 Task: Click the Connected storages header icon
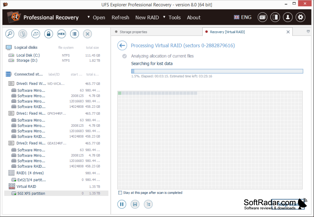(8, 74)
